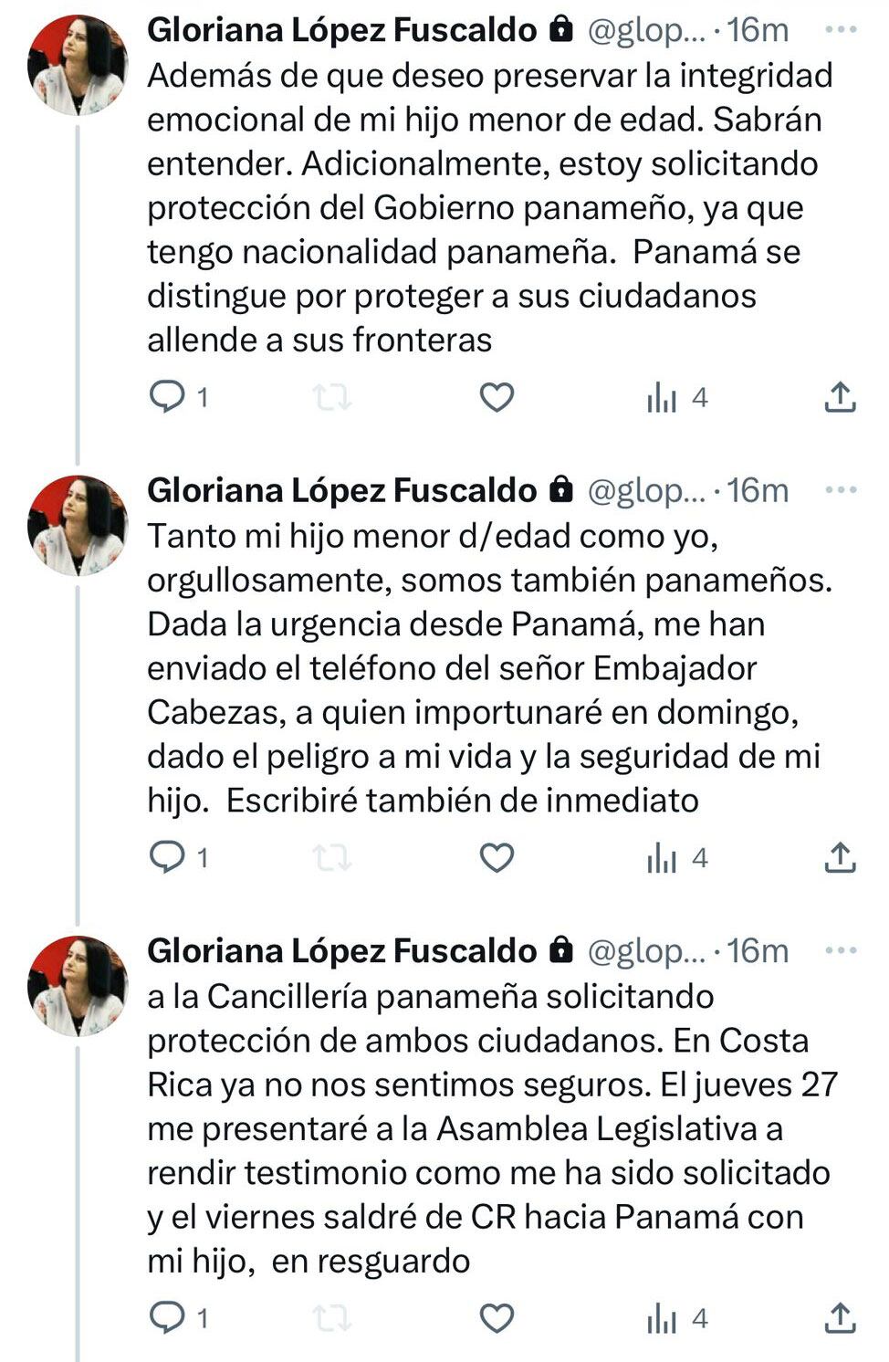Like the tweet about Asamblea Legislativa

pyautogui.click(x=497, y=1318)
